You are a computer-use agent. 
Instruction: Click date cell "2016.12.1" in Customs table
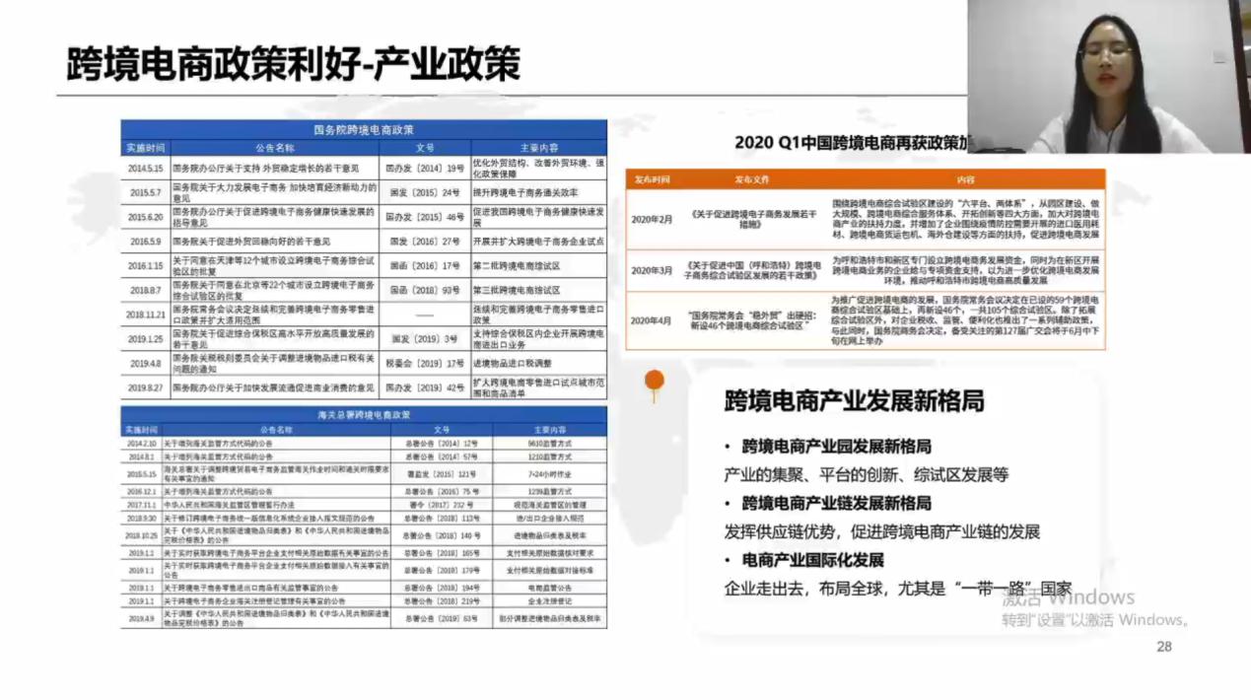tap(141, 490)
